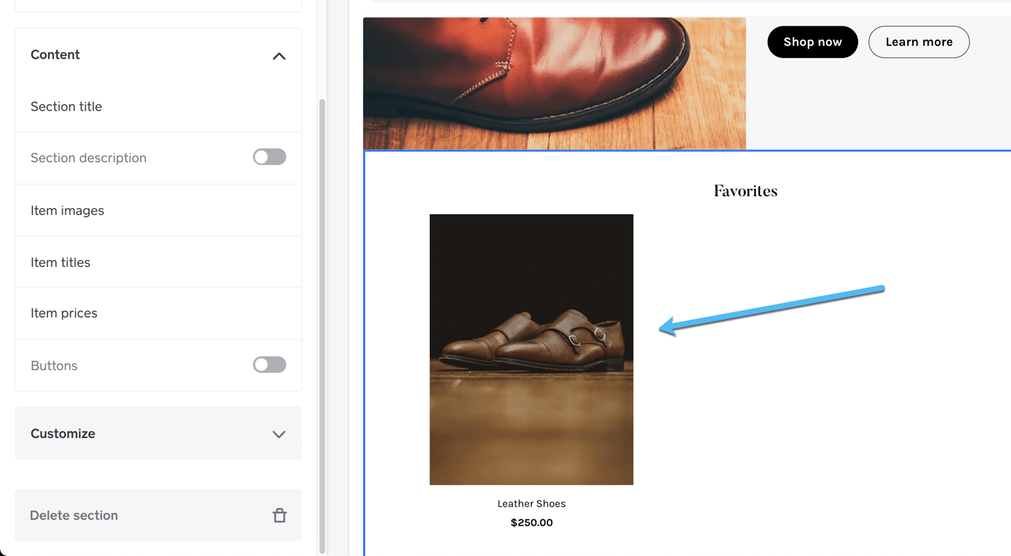Select the Favorites section heading
The height and width of the screenshot is (556, 1011).
tap(745, 190)
